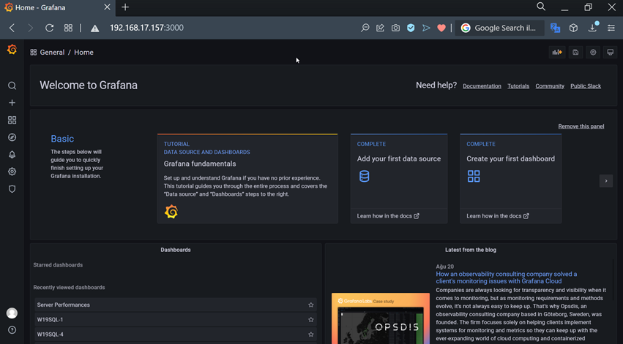The image size is (623, 344).
Task: Open a new browser tab
Action: point(125,7)
